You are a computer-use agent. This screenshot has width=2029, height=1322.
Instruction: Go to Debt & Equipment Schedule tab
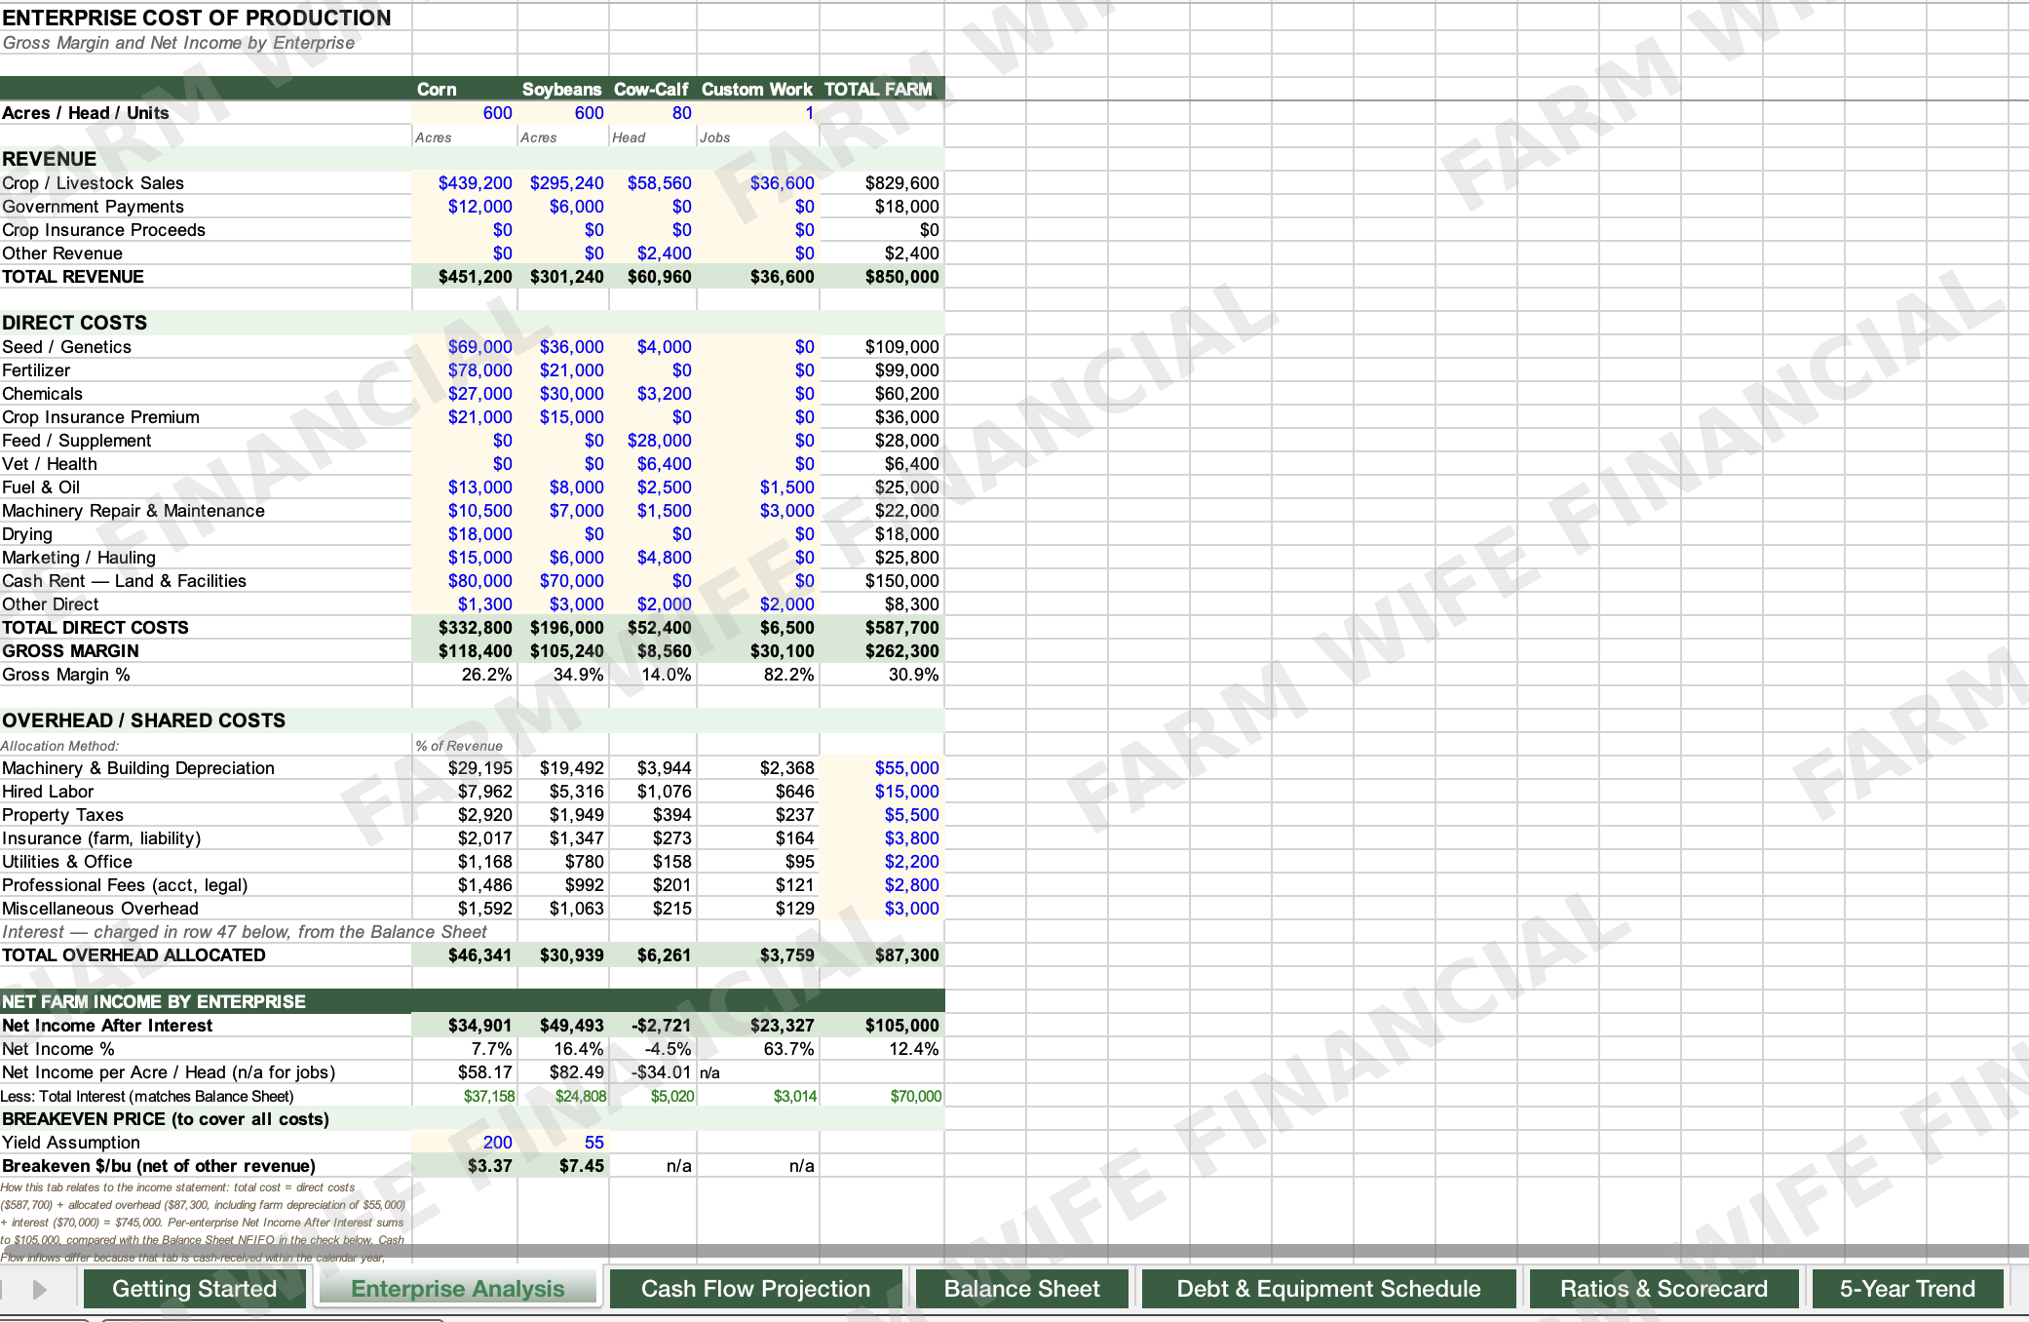point(1329,1289)
